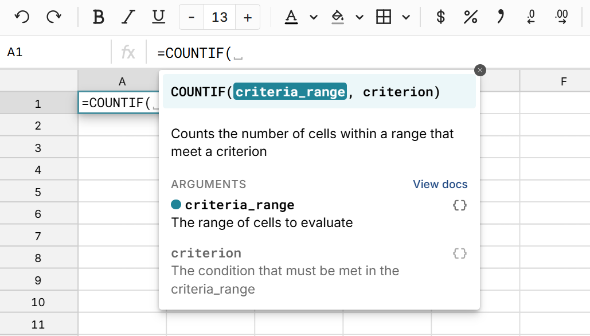Close the COUNTIF help popup
Image resolution: width=590 pixels, height=336 pixels.
coord(480,70)
